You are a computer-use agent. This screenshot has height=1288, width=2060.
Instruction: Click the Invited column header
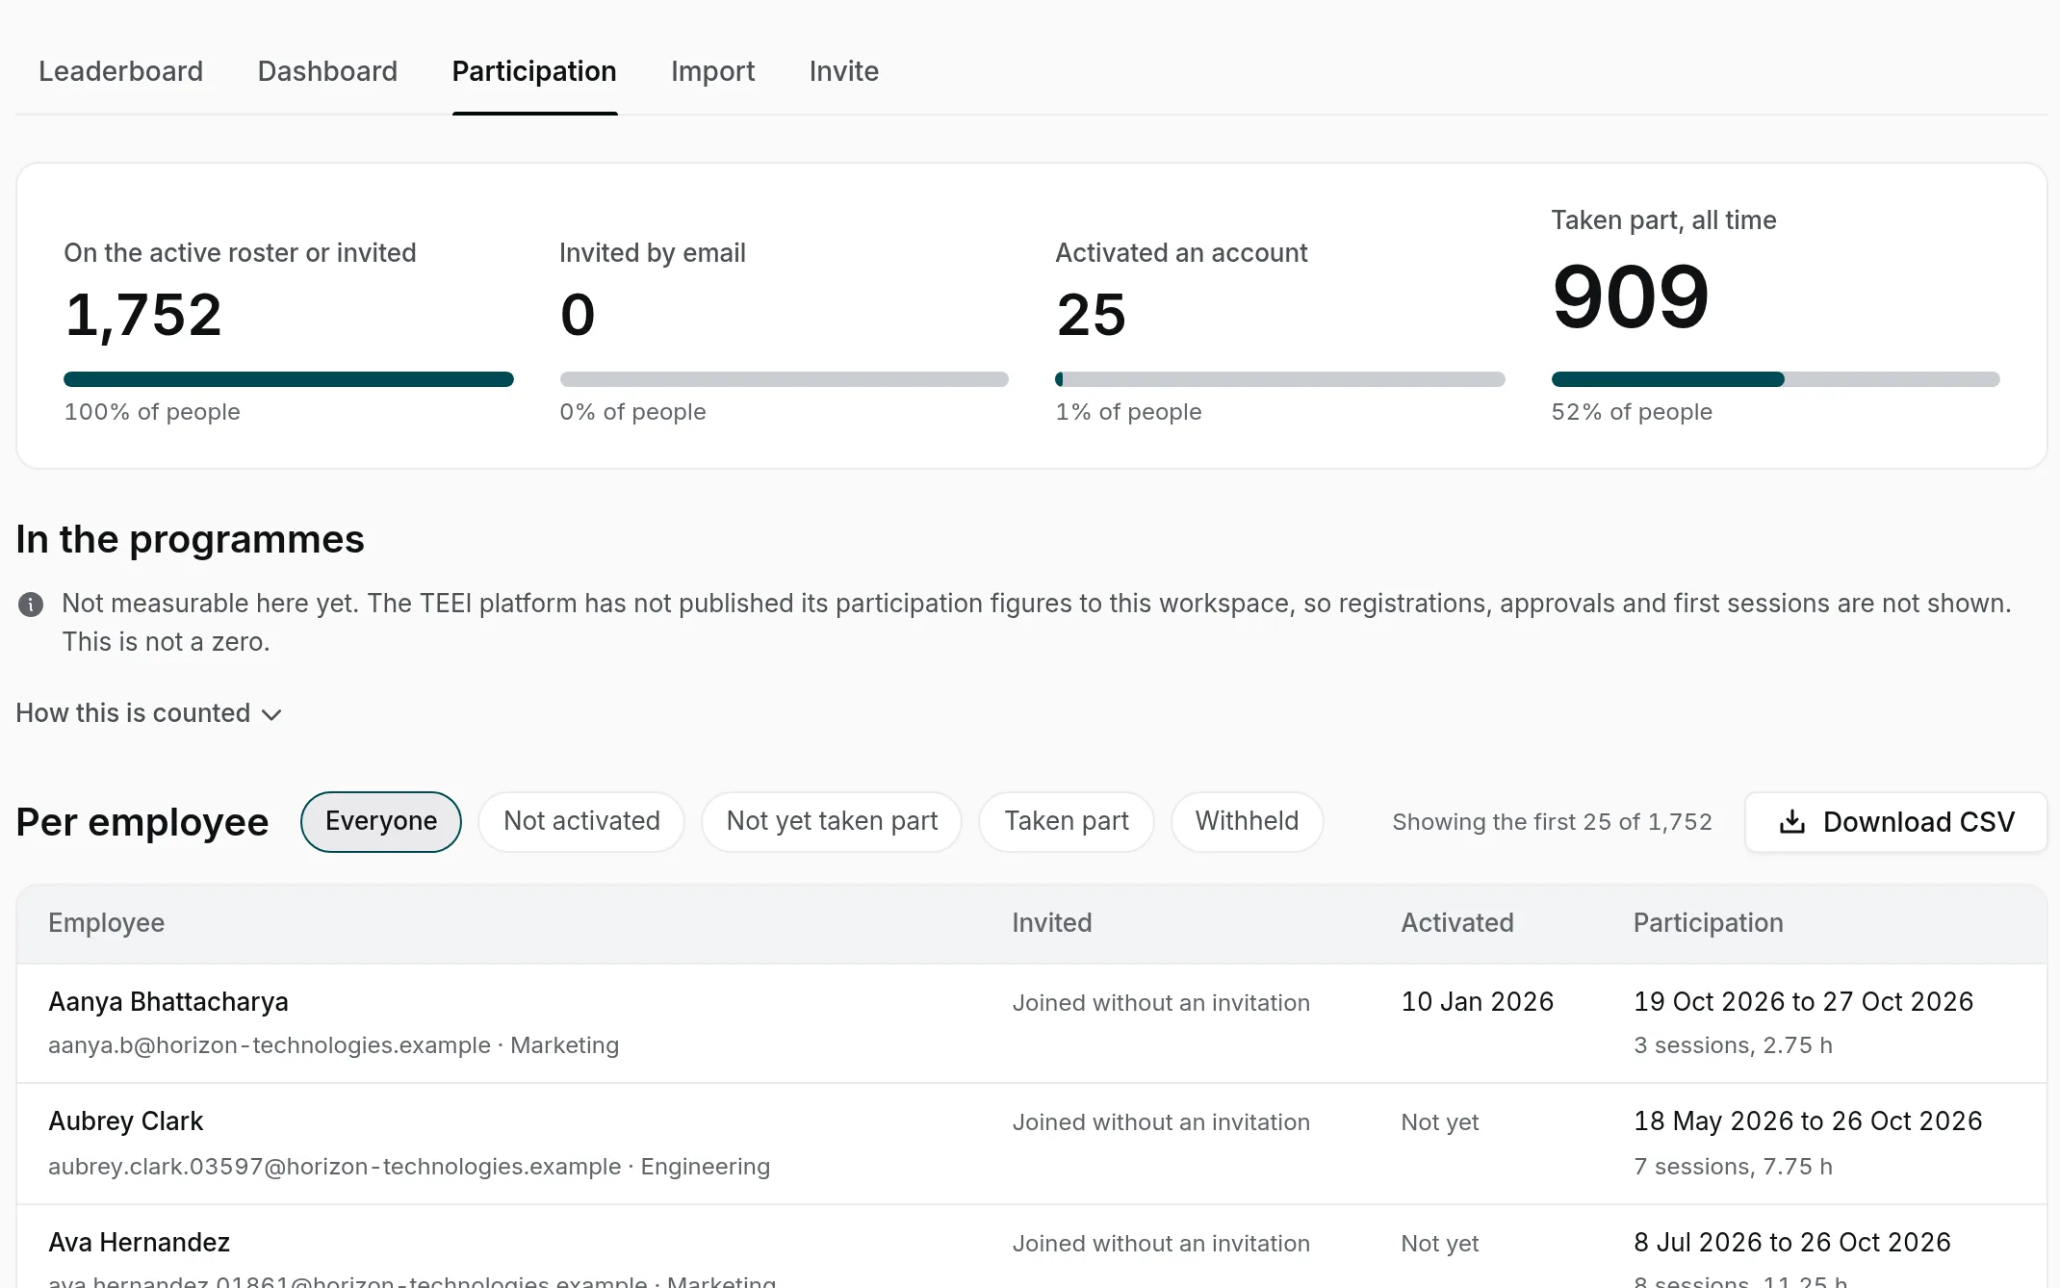pyautogui.click(x=1052, y=923)
